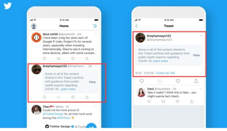Share the tweet in Tweet detail view
This screenshot has height=131, width=227.
[x=196, y=81]
